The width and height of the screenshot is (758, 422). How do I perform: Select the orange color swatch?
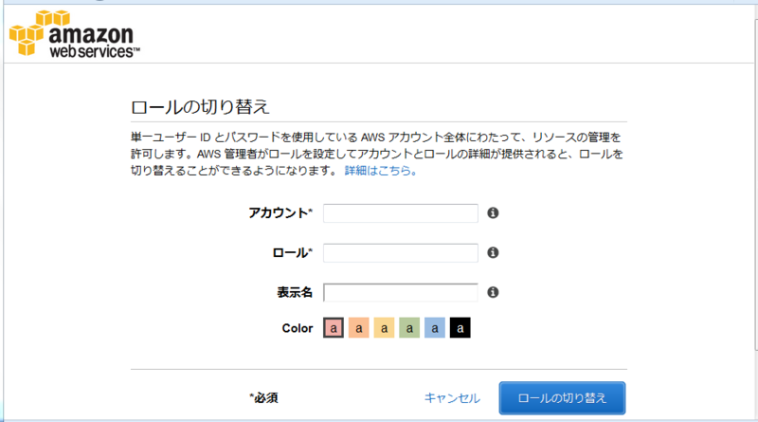[359, 327]
